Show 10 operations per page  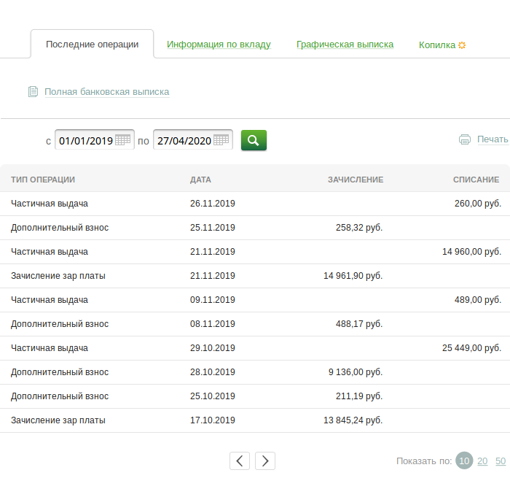(464, 461)
